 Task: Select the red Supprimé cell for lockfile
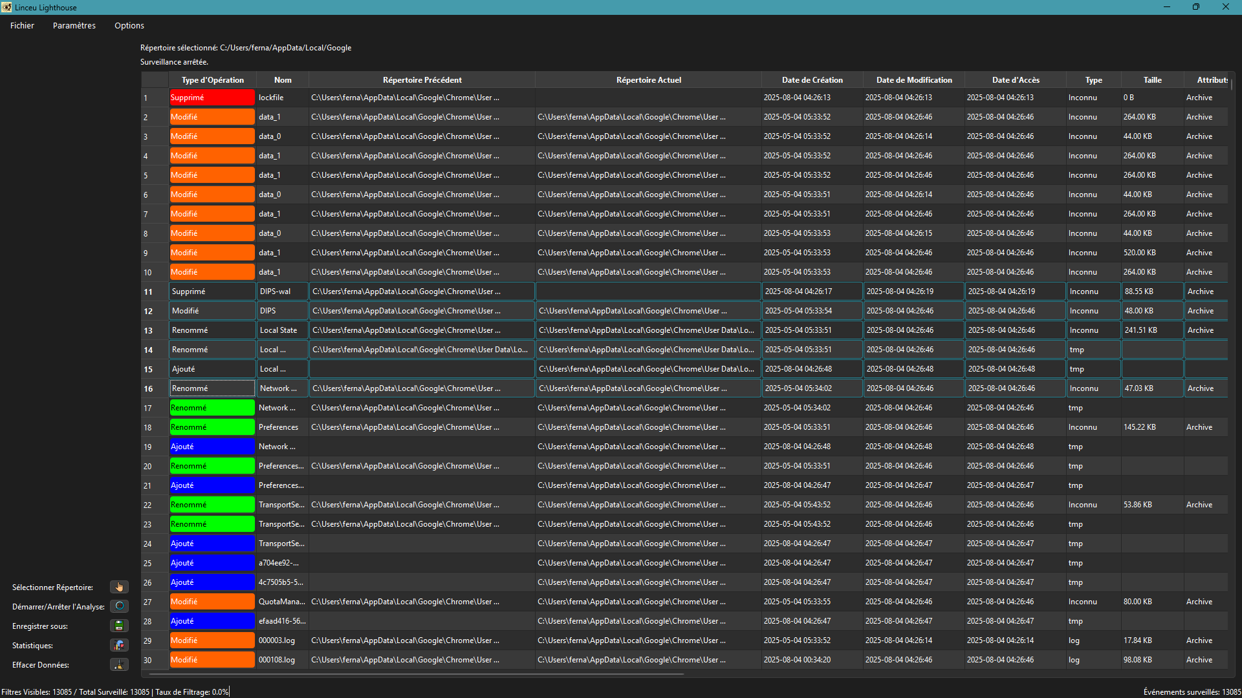click(x=212, y=98)
